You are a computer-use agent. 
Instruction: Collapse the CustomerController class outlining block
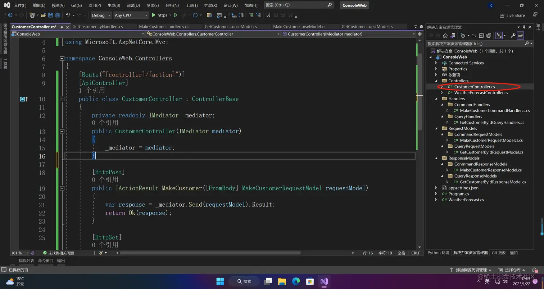62,99
